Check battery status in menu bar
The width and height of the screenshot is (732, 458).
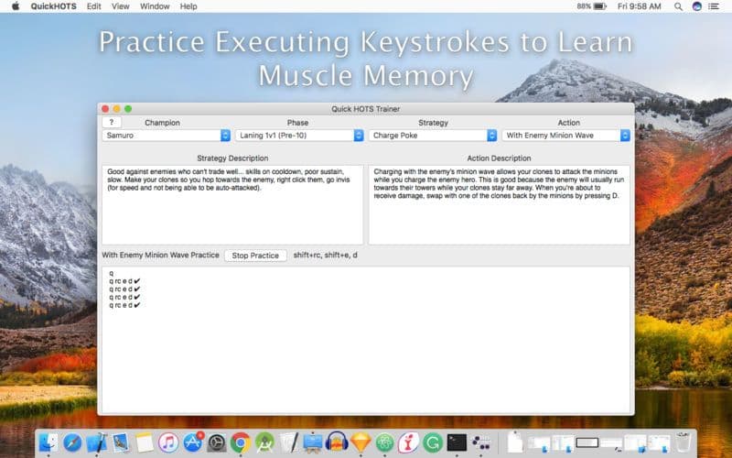(591, 6)
